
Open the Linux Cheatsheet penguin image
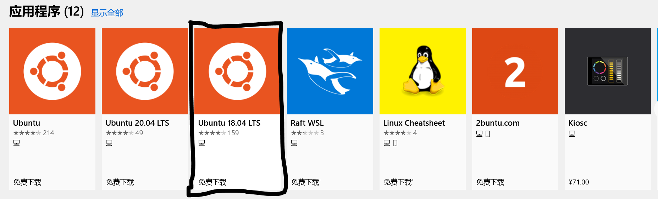tap(422, 71)
